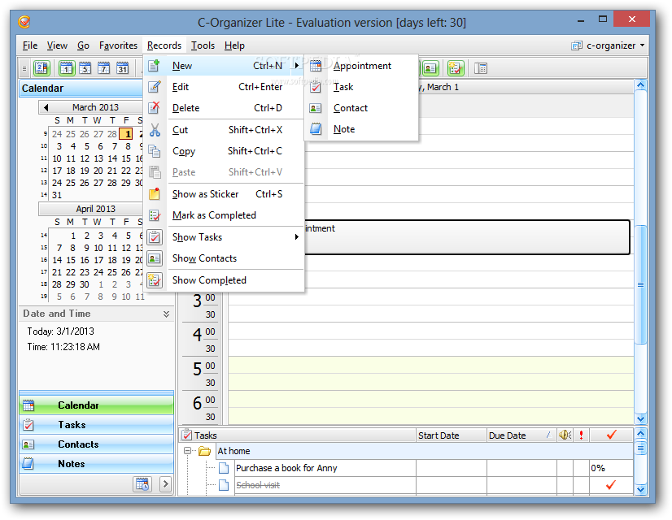The image size is (672, 520).
Task: Select the completed School visit task
Action: [258, 485]
